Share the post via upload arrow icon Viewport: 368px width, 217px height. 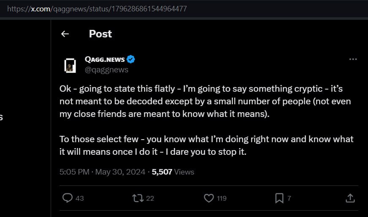click(x=350, y=198)
